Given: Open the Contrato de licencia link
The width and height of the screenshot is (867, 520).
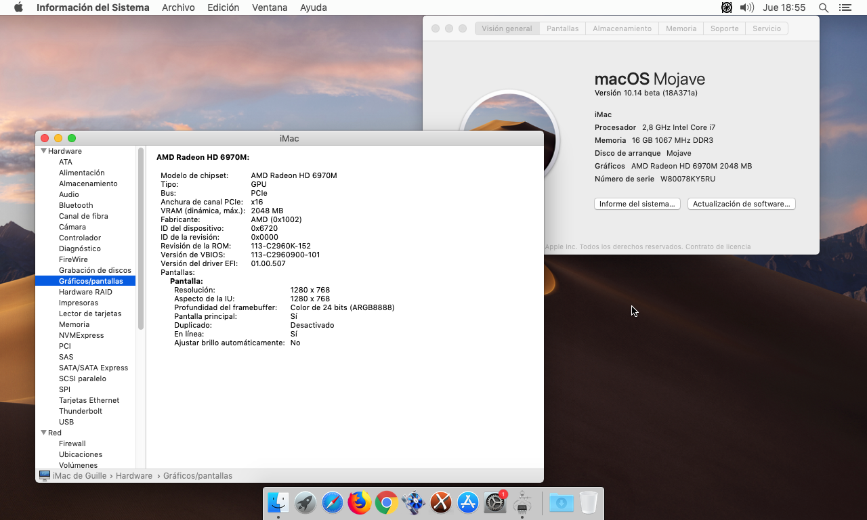Looking at the screenshot, I should [718, 247].
